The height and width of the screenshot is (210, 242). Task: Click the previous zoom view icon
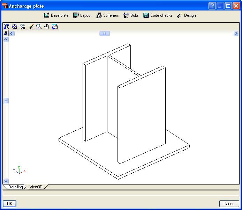(6, 27)
